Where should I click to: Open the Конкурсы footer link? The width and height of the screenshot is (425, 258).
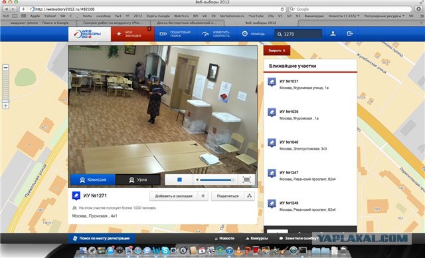[256, 239]
